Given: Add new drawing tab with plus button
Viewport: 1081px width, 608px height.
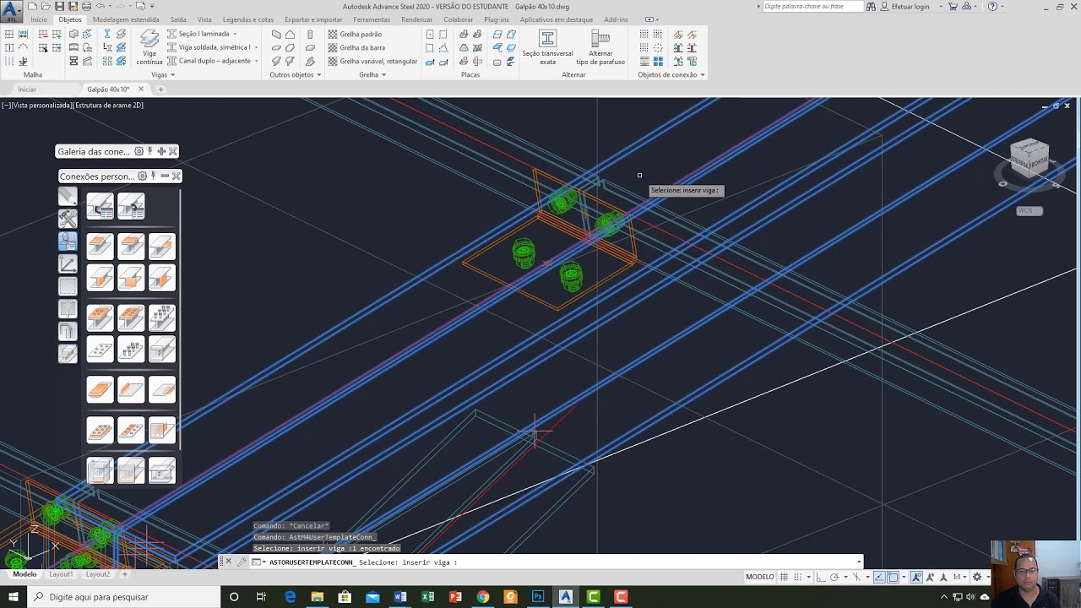Looking at the screenshot, I should coord(160,89).
